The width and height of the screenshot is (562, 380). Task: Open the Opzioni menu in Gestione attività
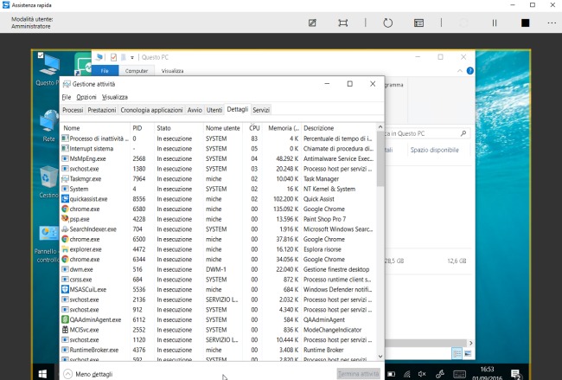pyautogui.click(x=86, y=97)
